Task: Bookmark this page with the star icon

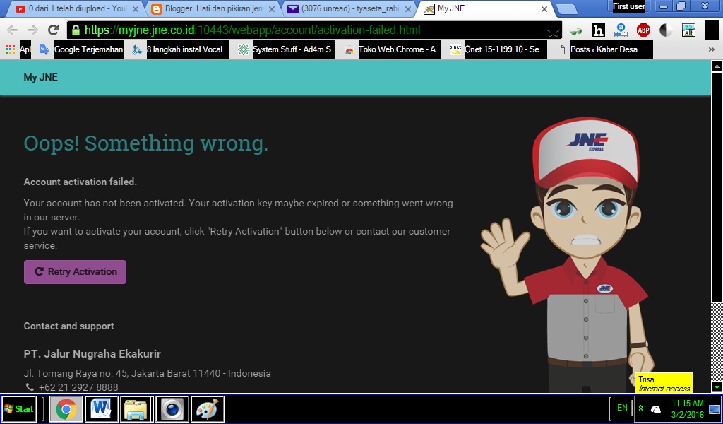Action: pyautogui.click(x=553, y=31)
